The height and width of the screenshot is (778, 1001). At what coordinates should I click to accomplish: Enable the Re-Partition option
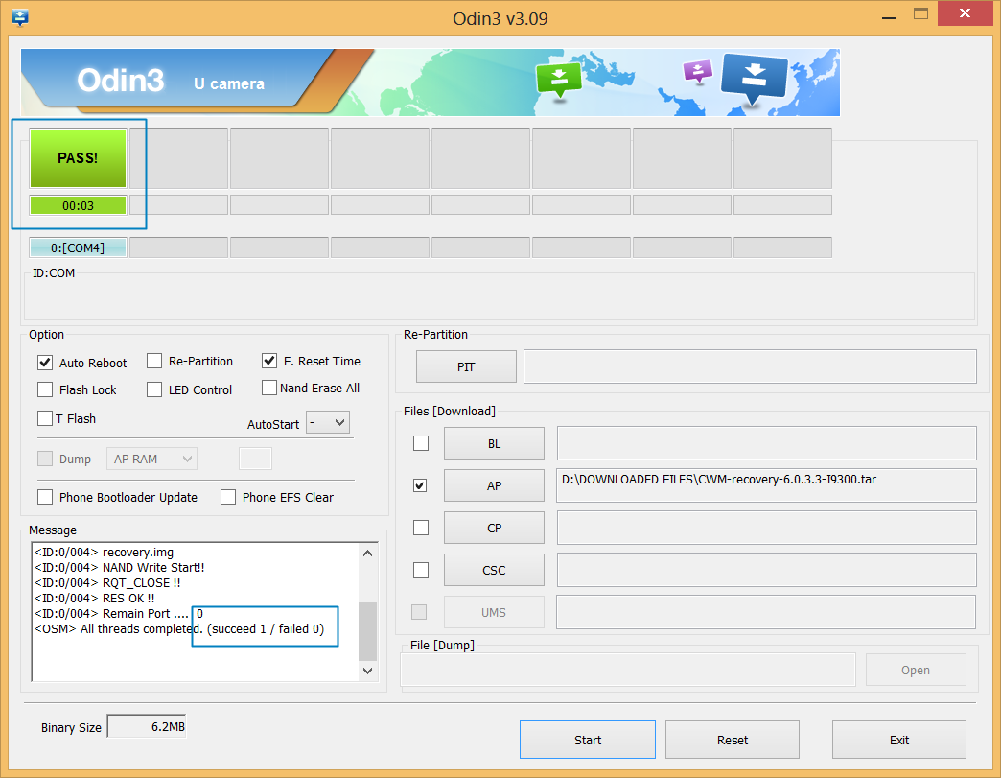pyautogui.click(x=153, y=361)
